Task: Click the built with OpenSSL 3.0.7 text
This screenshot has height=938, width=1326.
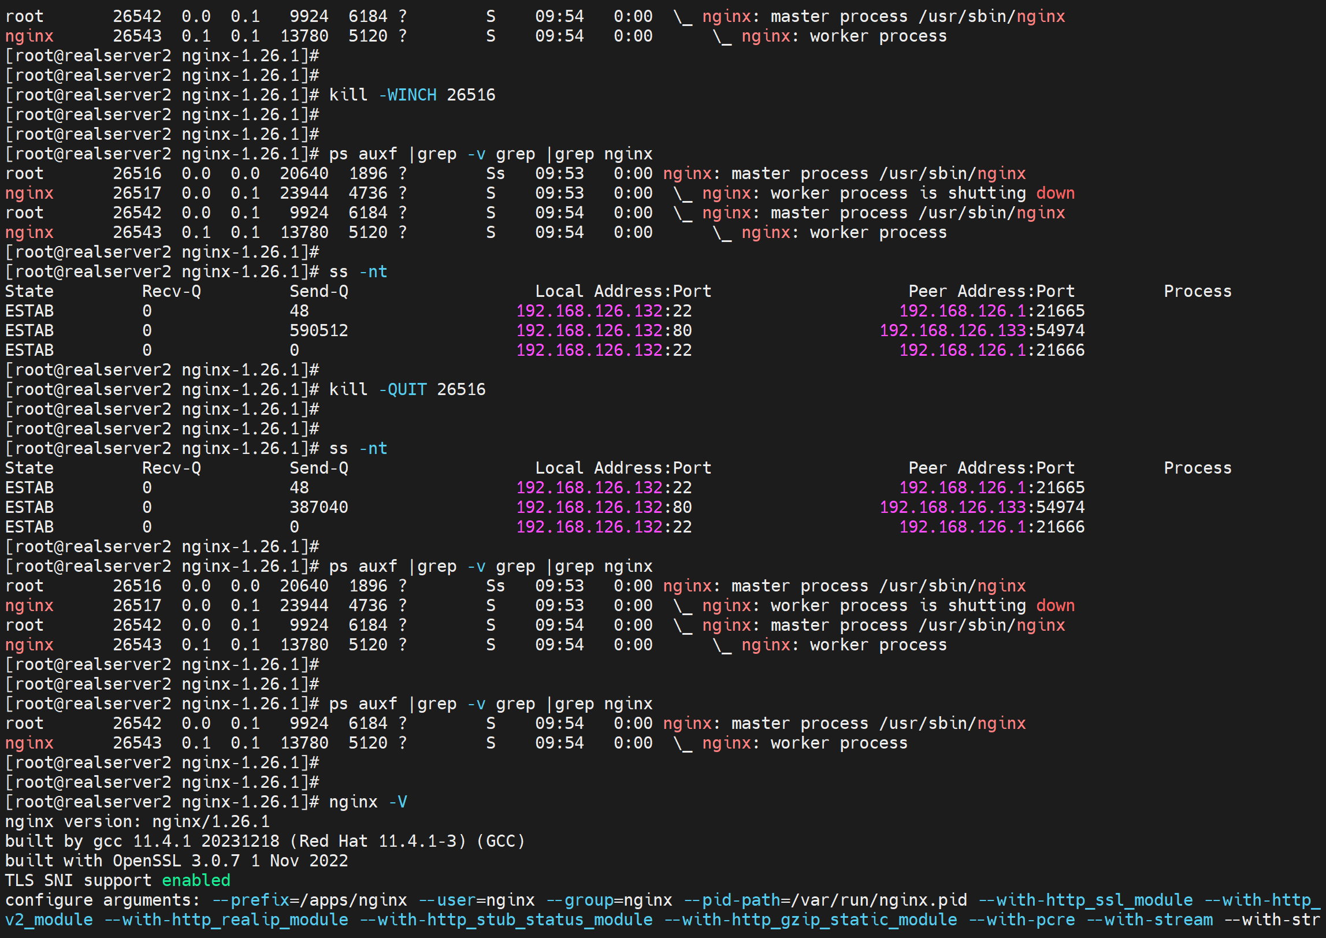Action: click(x=122, y=861)
